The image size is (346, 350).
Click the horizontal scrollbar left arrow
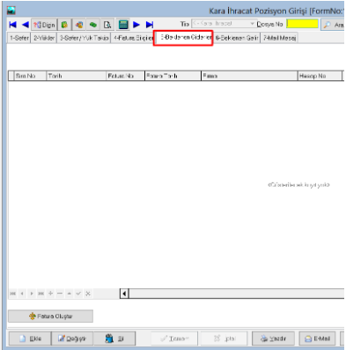click(x=124, y=294)
